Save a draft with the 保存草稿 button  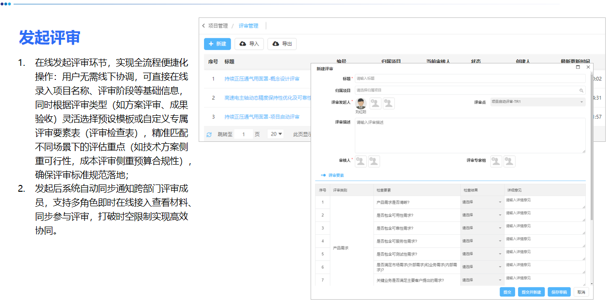pyautogui.click(x=560, y=292)
